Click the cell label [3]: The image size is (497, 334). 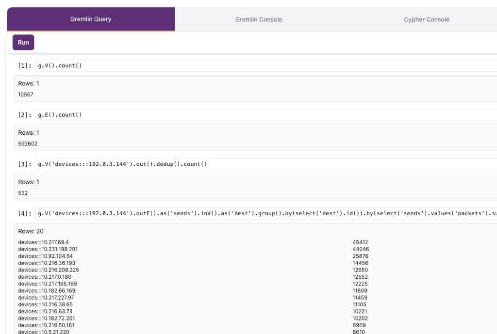[25, 164]
